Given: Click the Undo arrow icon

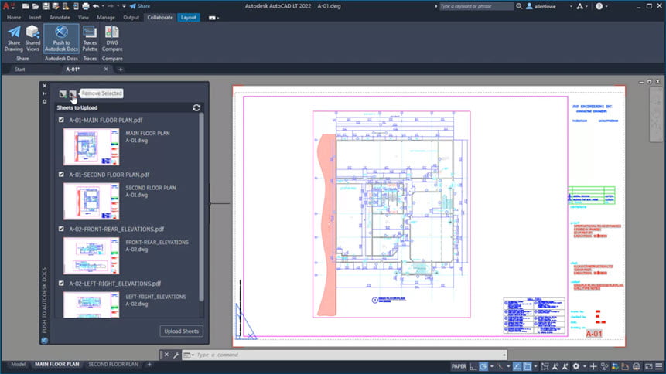Looking at the screenshot, I should coord(96,6).
